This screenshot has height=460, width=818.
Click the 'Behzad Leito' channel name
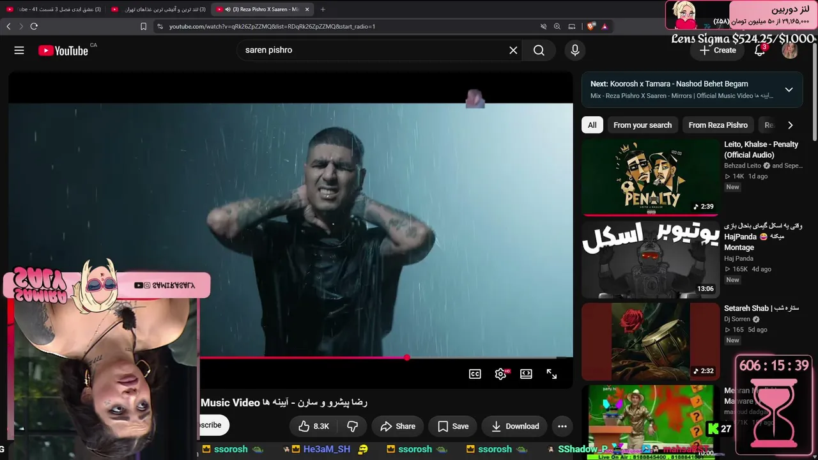(x=743, y=165)
